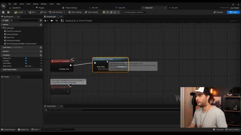The height and width of the screenshot is (135, 241).
Task: Click Find in the toolbar
Action: click(43, 12)
